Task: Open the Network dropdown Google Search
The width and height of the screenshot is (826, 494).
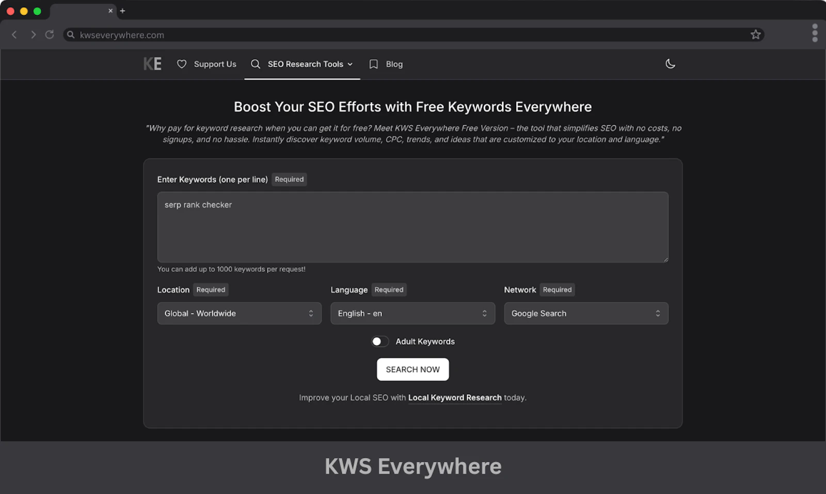Action: pyautogui.click(x=586, y=313)
